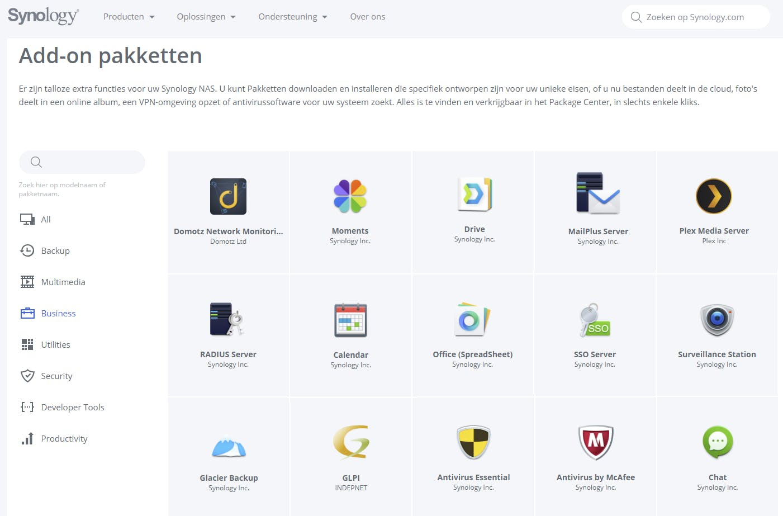Image resolution: width=783 pixels, height=516 pixels.
Task: Click the GLPI package title
Action: (351, 477)
